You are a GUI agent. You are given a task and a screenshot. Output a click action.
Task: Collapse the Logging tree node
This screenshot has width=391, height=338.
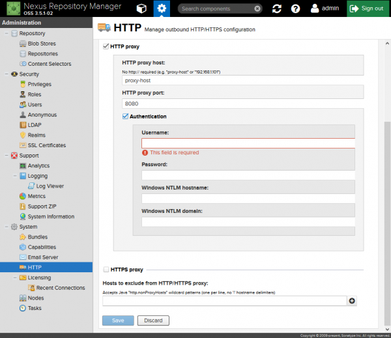point(15,176)
